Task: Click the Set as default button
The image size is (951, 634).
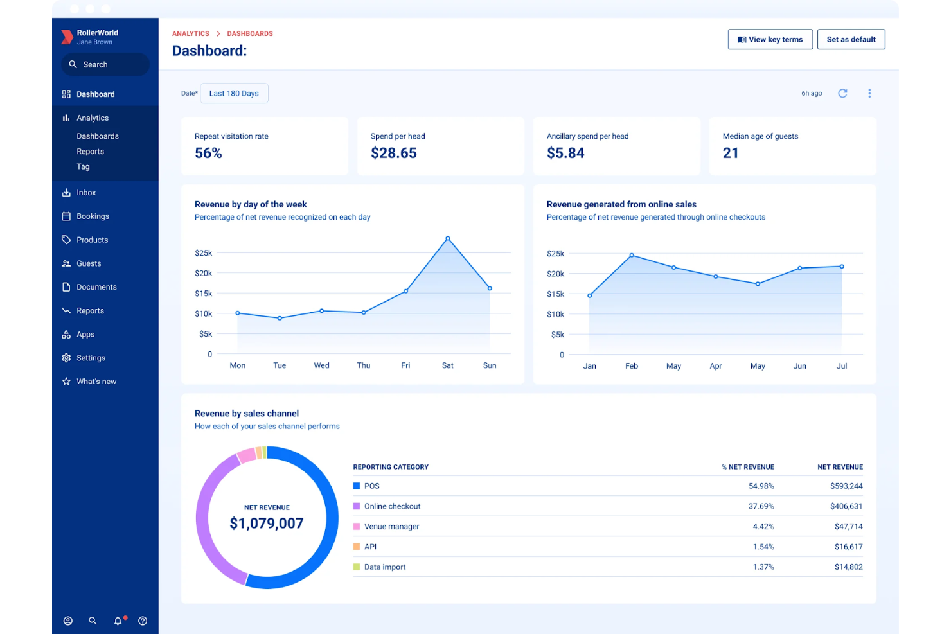Action: tap(851, 40)
